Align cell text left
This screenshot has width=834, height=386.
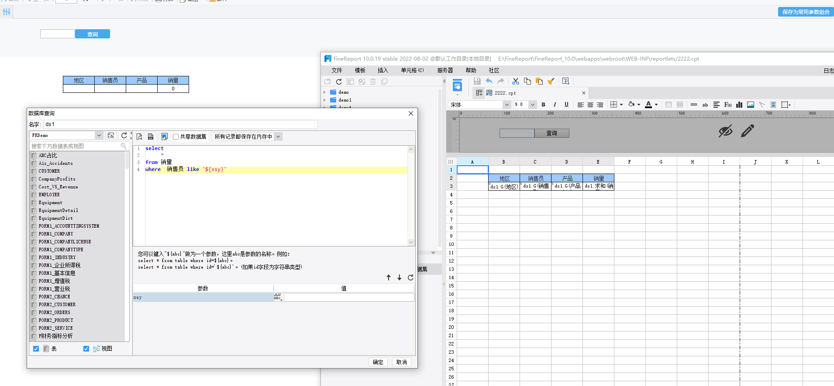pos(580,105)
